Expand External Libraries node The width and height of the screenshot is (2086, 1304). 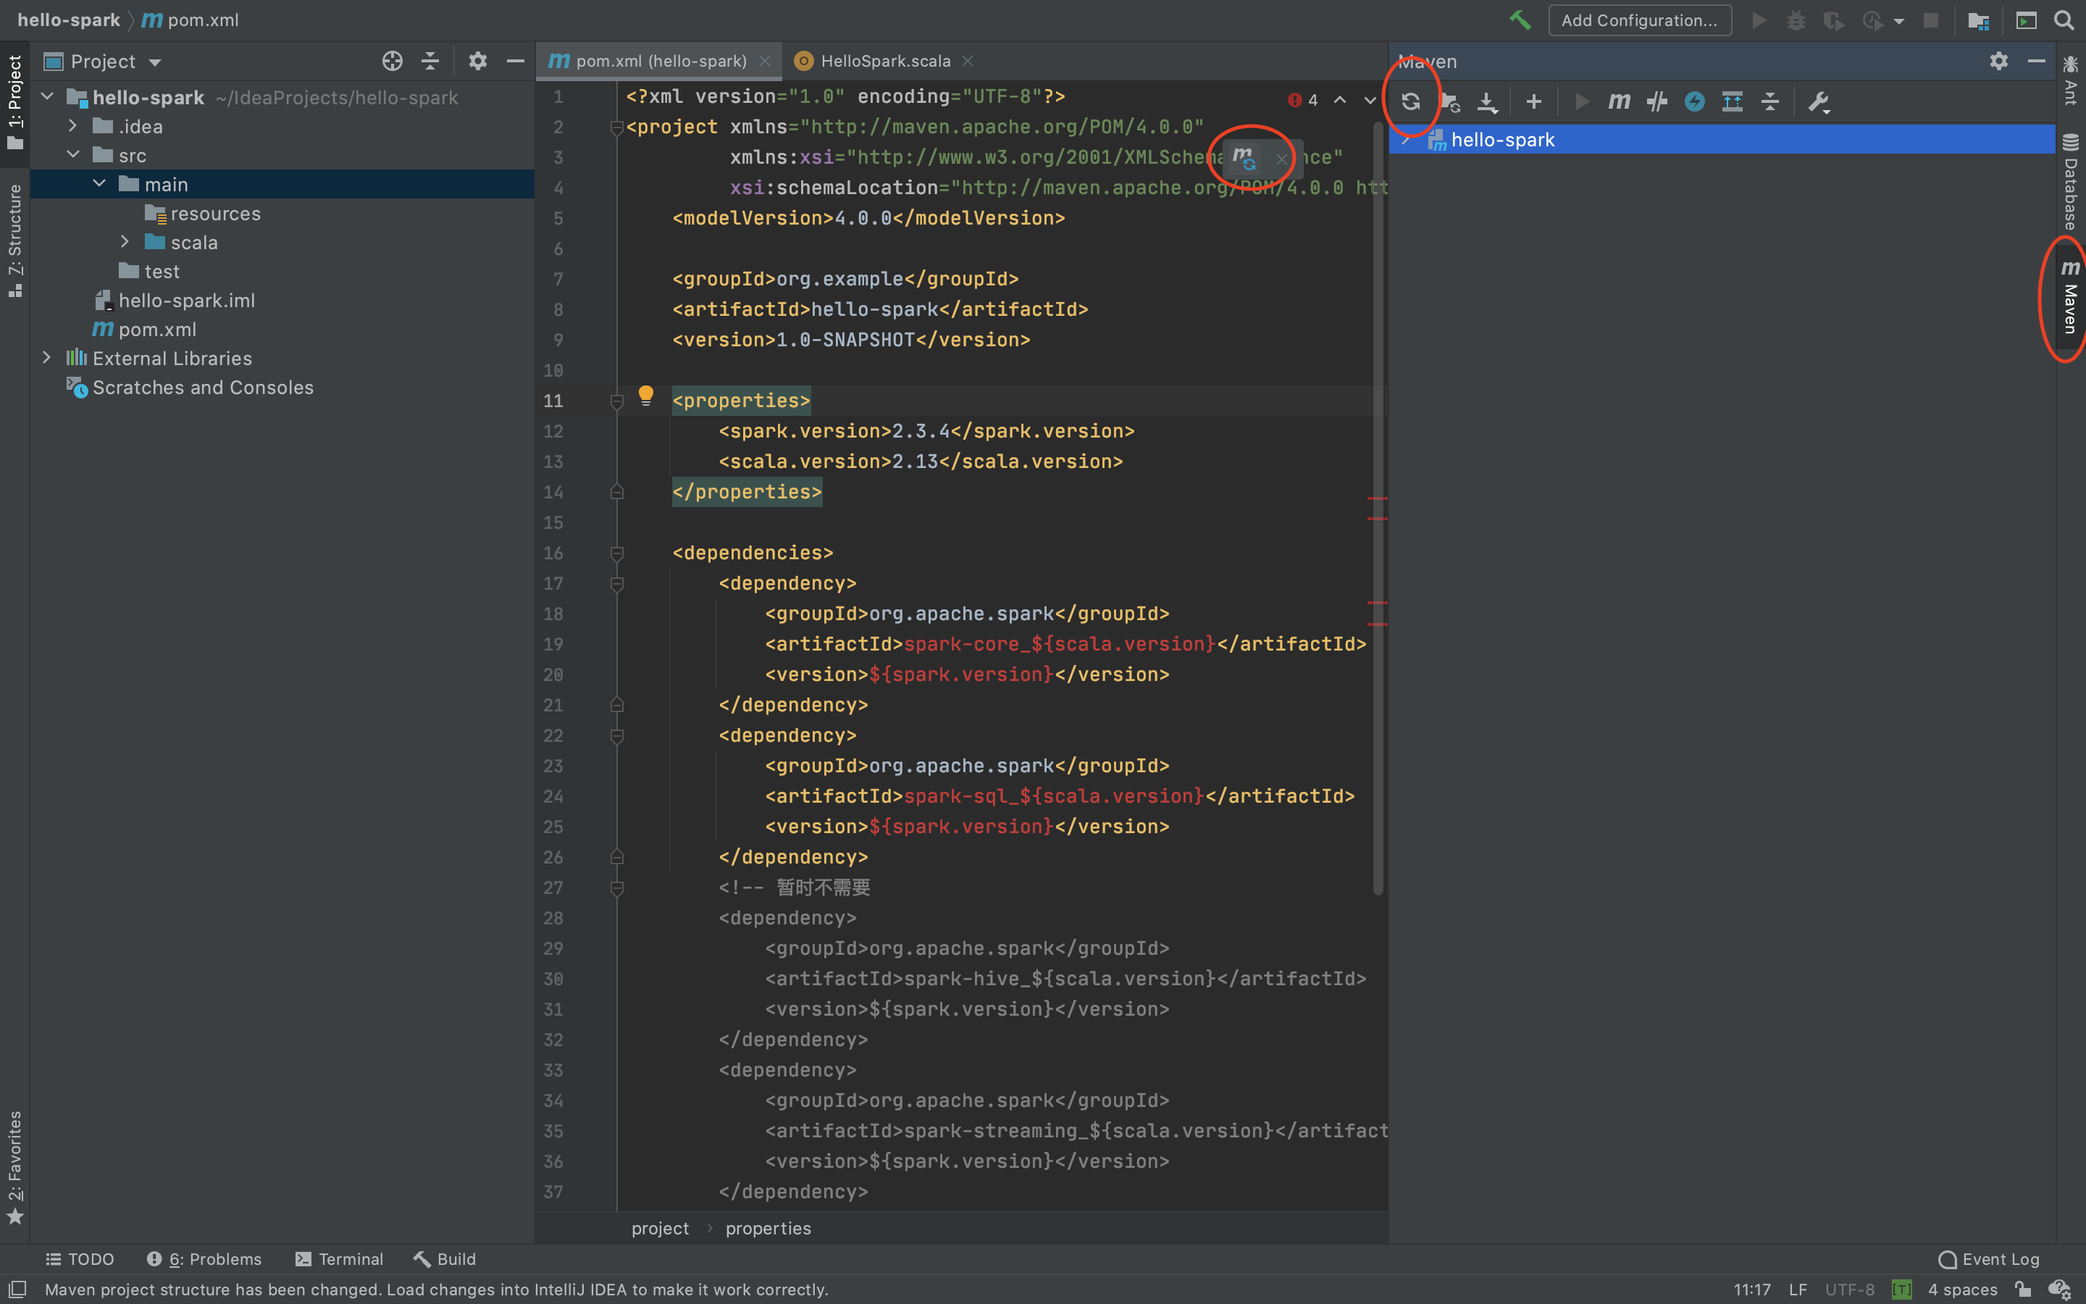point(47,358)
